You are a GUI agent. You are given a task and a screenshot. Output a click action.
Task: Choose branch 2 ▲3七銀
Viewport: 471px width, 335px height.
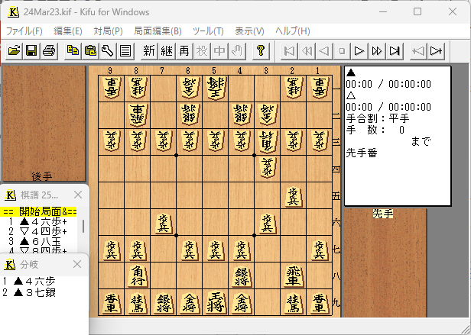(x=29, y=292)
